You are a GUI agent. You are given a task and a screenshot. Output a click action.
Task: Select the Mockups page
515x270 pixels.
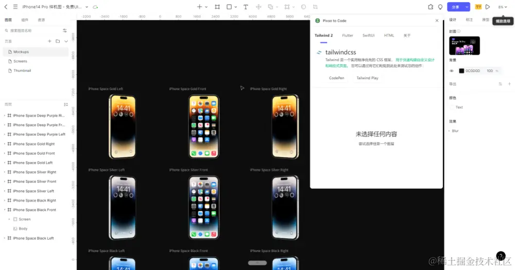(36, 52)
